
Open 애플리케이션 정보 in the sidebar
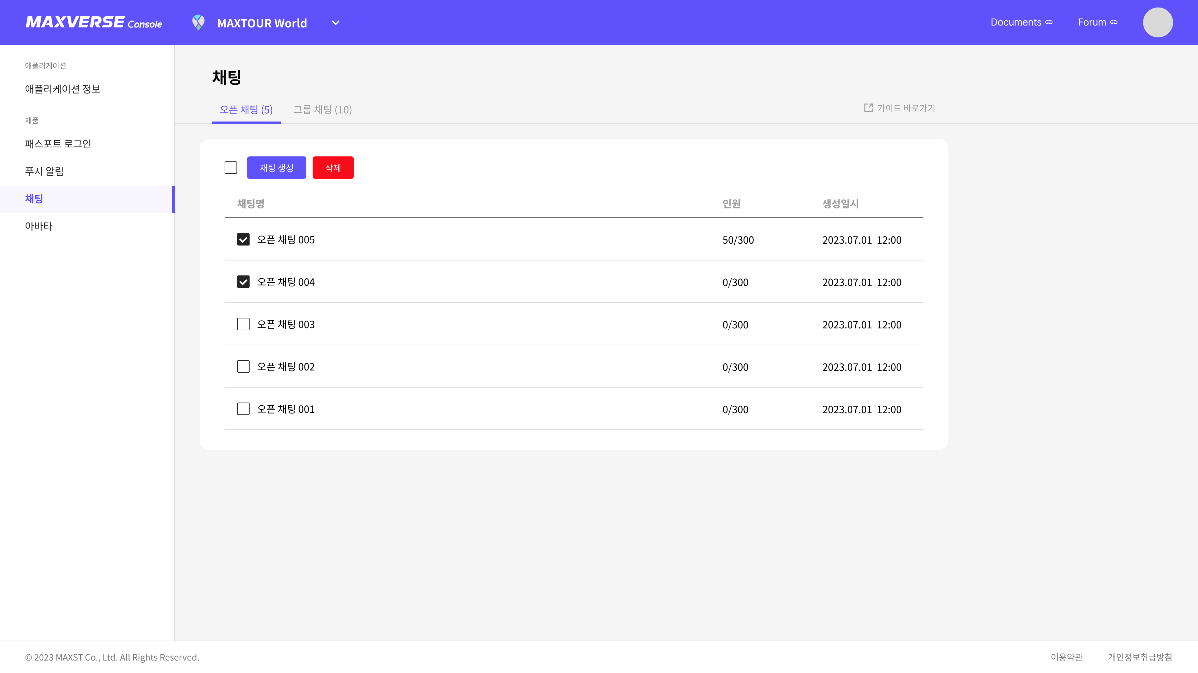pyautogui.click(x=63, y=89)
